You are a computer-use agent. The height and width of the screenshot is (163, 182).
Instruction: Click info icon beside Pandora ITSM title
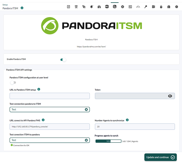[22, 8]
